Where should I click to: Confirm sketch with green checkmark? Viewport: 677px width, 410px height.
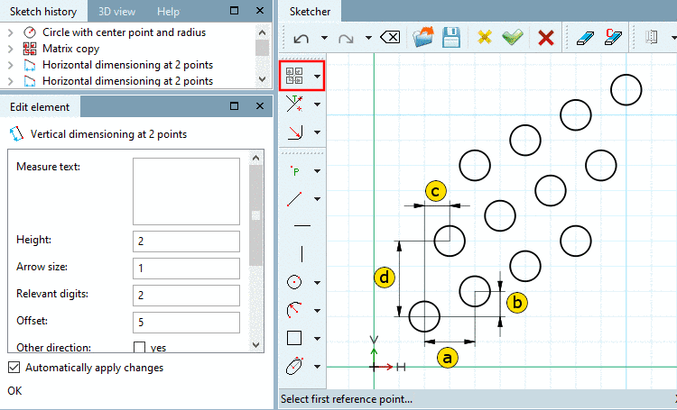coord(513,37)
